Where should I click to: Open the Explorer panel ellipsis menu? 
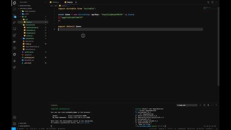(45, 2)
